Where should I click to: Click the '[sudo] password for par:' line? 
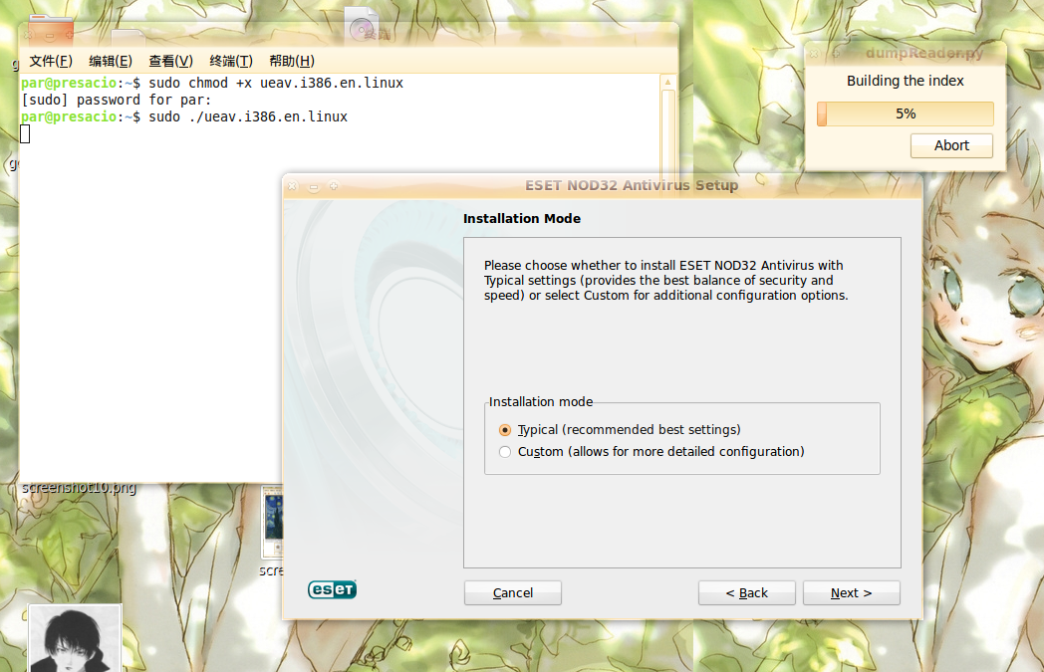pos(116,100)
